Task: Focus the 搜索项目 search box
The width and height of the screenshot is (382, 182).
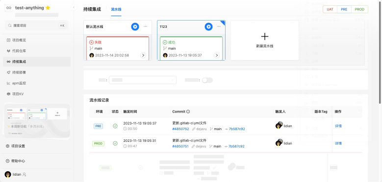Action: tap(37, 25)
